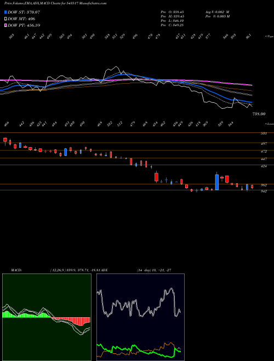This screenshot has height=361, width=274.
Task: Click the 'Avg V: 0.002 M' volume text
Action: [x=217, y=12]
